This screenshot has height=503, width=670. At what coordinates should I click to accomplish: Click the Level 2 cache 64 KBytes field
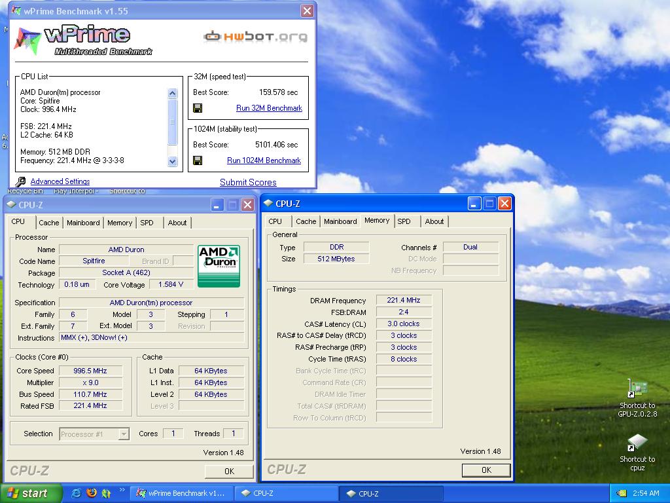[211, 394]
